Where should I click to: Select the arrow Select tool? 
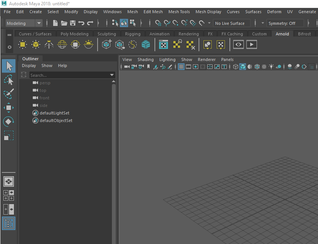[x=9, y=66]
